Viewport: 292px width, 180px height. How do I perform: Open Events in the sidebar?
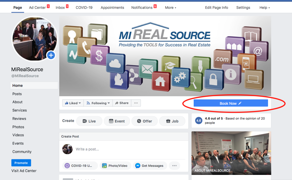(18, 143)
